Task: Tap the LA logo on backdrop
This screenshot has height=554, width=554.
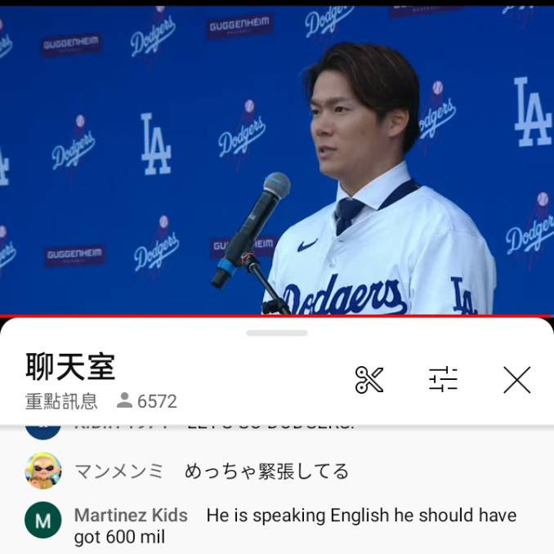Action: [156, 144]
